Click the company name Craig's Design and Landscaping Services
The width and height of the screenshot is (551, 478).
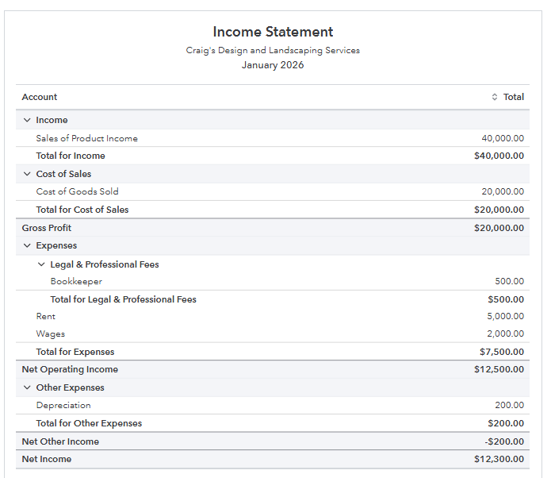click(273, 50)
